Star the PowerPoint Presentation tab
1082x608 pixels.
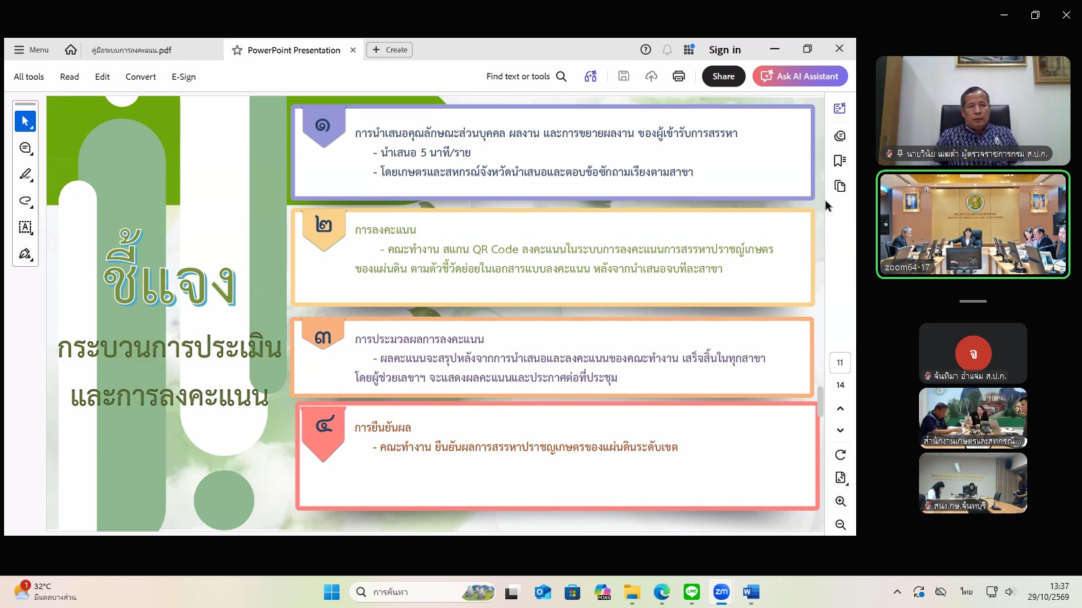coord(237,50)
